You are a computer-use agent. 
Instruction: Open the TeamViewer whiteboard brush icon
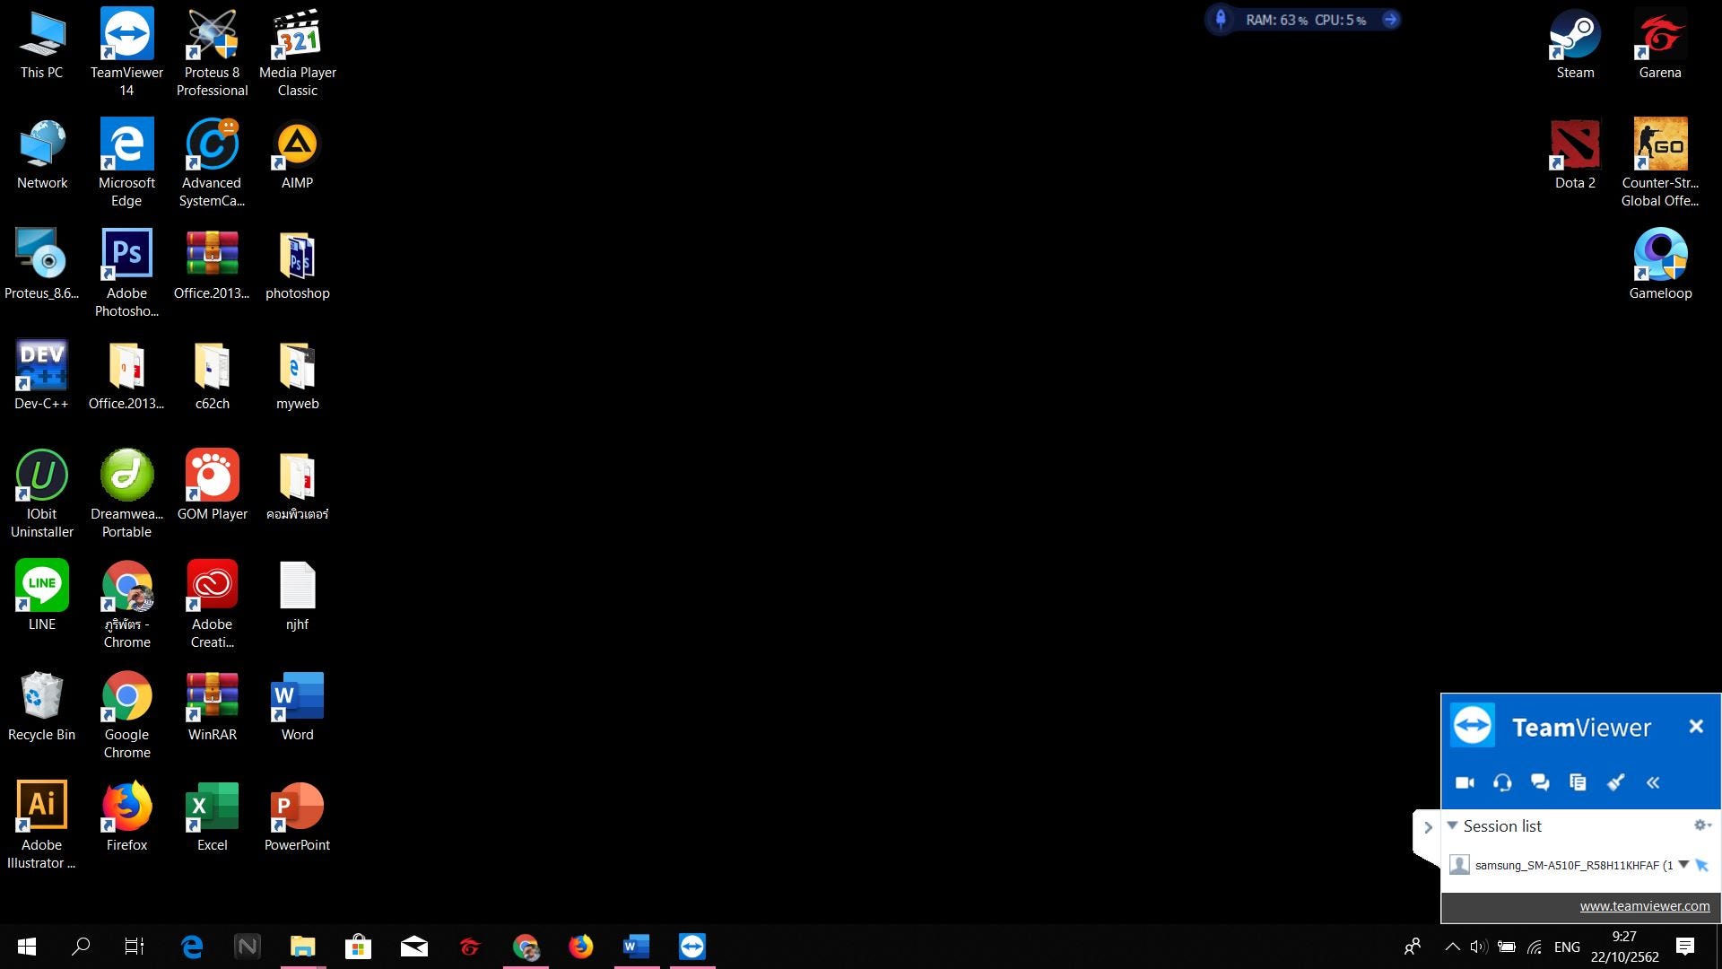[x=1615, y=782]
